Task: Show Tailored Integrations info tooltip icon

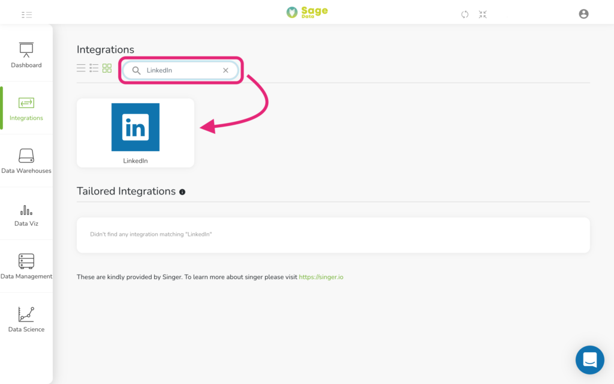Action: [x=182, y=192]
